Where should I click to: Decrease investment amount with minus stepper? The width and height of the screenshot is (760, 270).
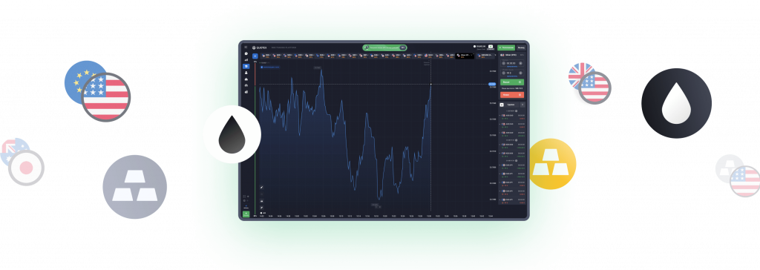pos(503,73)
